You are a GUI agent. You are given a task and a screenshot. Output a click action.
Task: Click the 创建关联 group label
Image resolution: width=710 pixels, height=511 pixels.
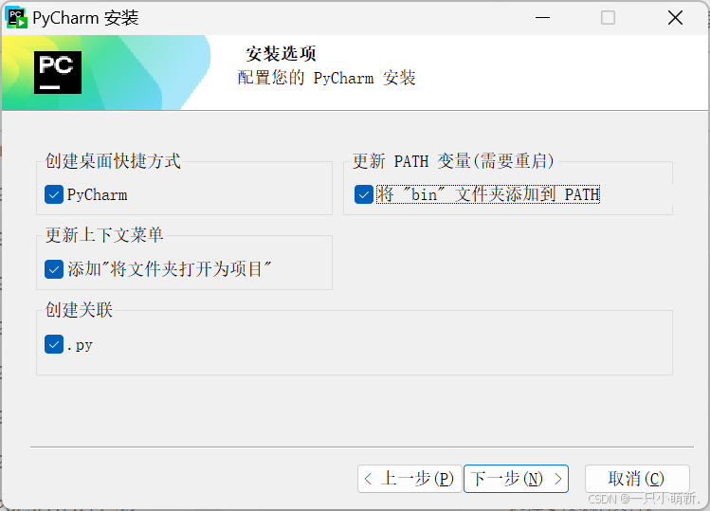pyautogui.click(x=79, y=310)
